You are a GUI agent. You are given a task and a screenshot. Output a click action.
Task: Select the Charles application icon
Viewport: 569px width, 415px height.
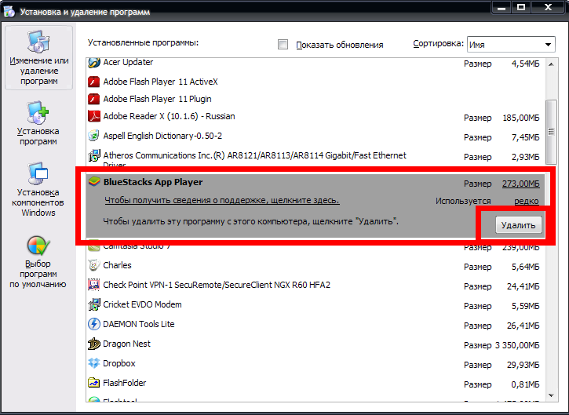(x=94, y=265)
